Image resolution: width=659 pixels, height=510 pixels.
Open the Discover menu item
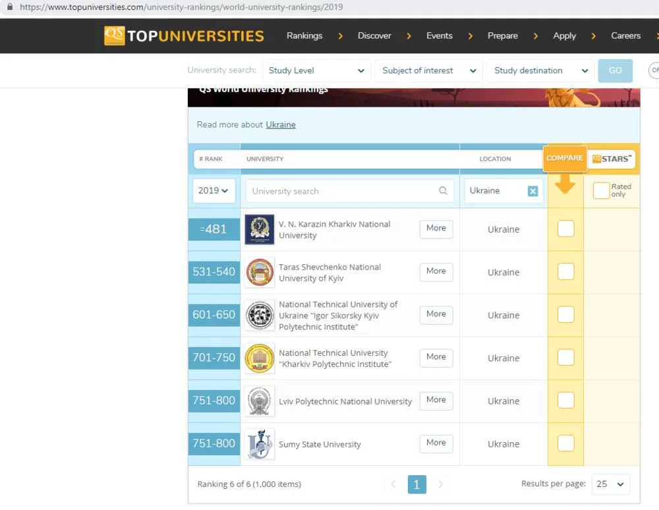click(x=374, y=36)
